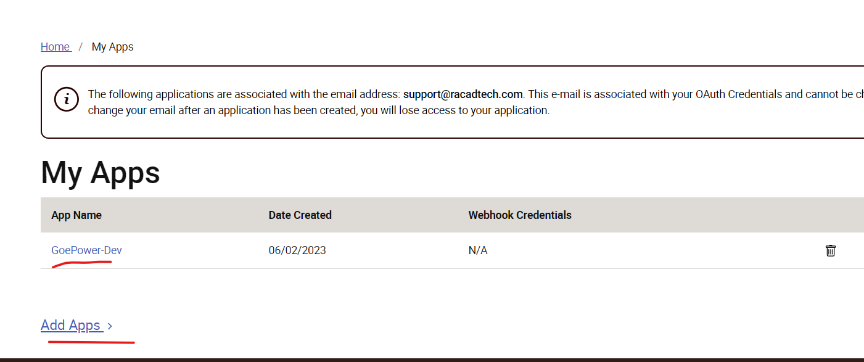This screenshot has height=362, width=864.
Task: Click the 06/02/2023 date cell
Action: coord(297,250)
